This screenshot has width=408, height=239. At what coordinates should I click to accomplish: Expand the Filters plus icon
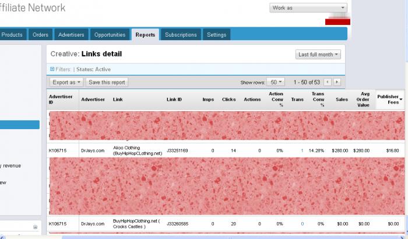coord(52,69)
